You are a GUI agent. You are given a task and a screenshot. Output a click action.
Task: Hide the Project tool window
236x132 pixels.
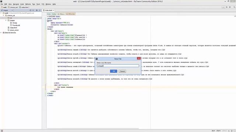coord(40,10)
